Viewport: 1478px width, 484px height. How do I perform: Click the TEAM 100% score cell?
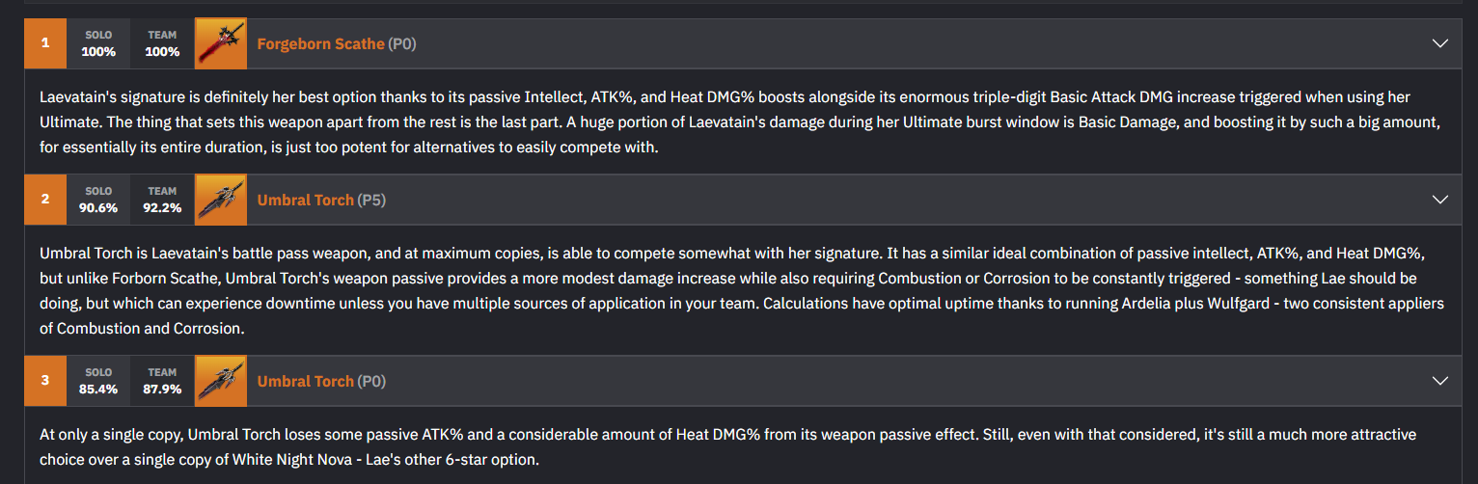pos(162,44)
